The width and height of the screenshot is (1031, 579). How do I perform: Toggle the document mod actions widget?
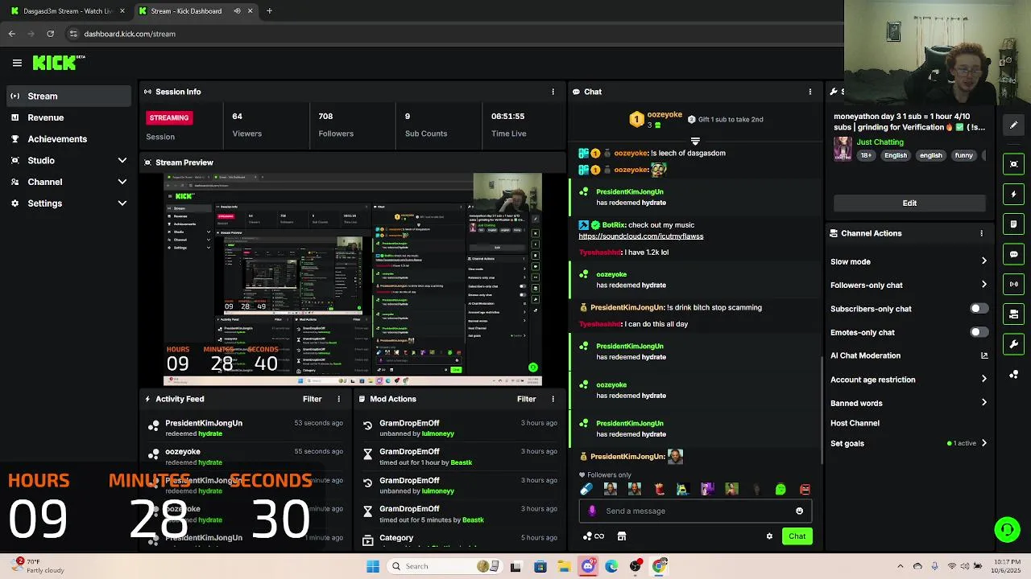pyautogui.click(x=1013, y=224)
